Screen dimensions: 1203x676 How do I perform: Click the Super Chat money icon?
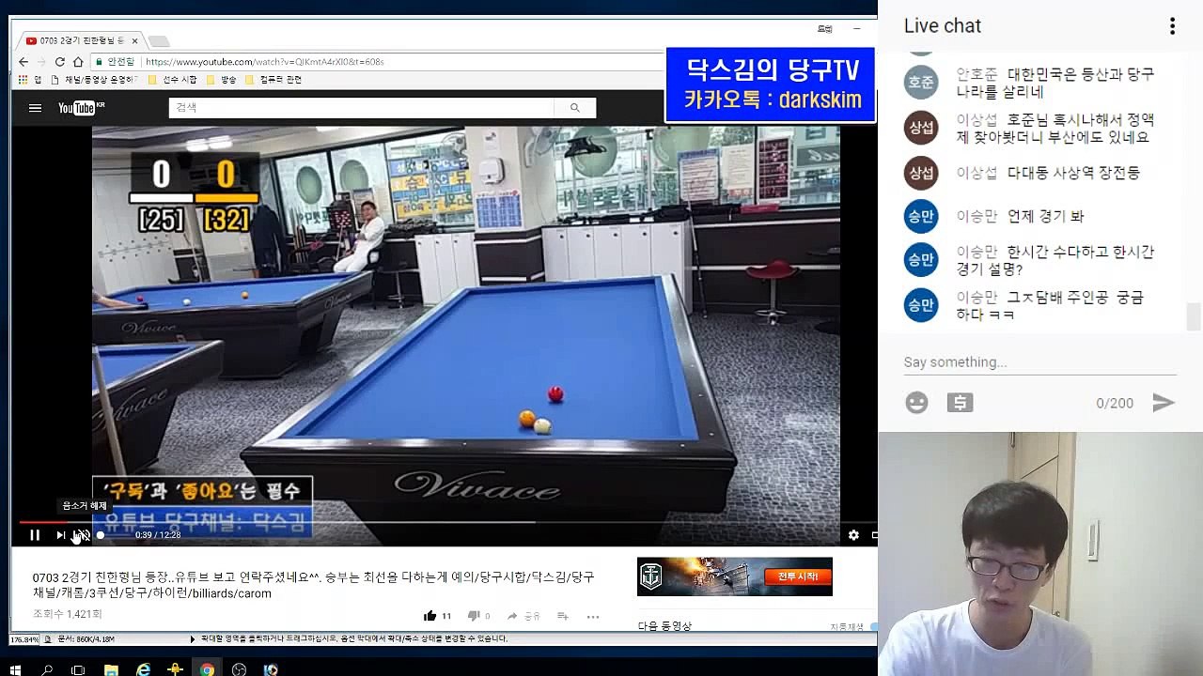[960, 403]
